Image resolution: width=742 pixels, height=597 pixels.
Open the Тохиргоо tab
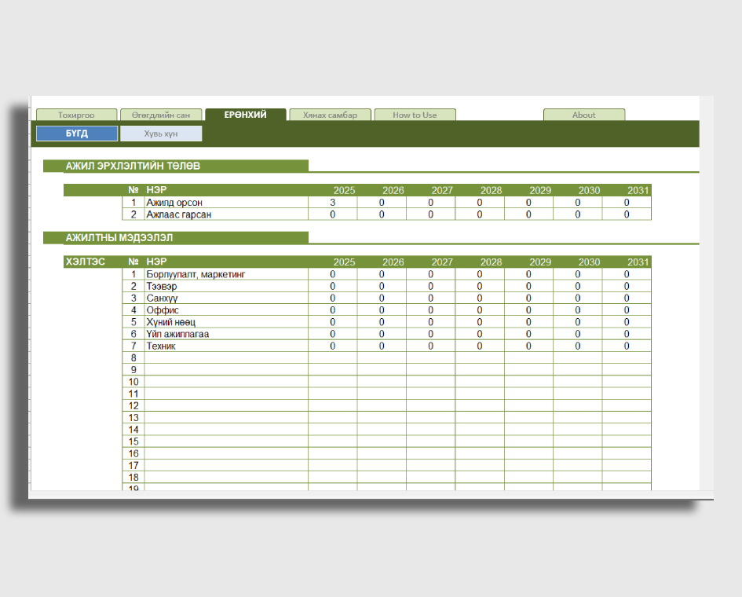point(76,115)
